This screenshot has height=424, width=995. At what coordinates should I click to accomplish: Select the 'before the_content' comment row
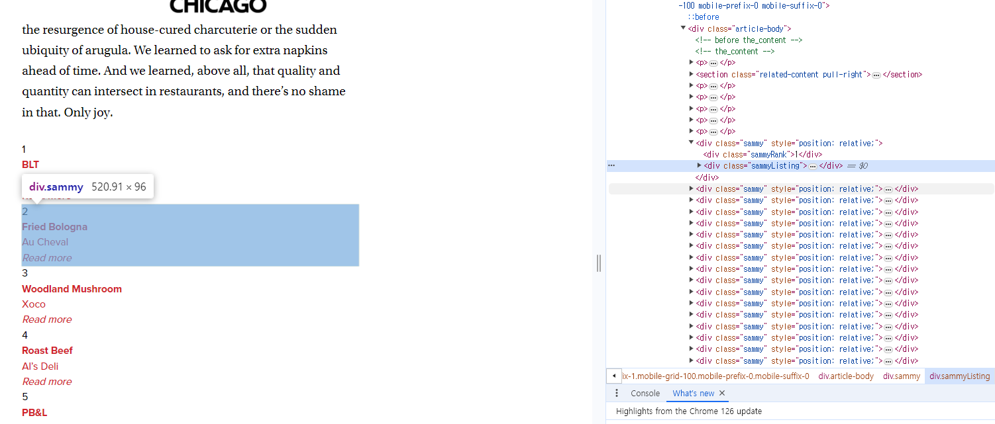pyautogui.click(x=749, y=40)
